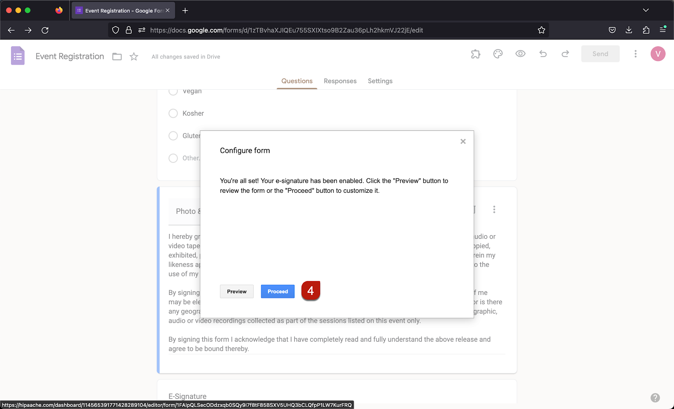Viewport: 674px width, 409px height.
Task: Open the downloads panel in Firefox
Action: pos(629,30)
